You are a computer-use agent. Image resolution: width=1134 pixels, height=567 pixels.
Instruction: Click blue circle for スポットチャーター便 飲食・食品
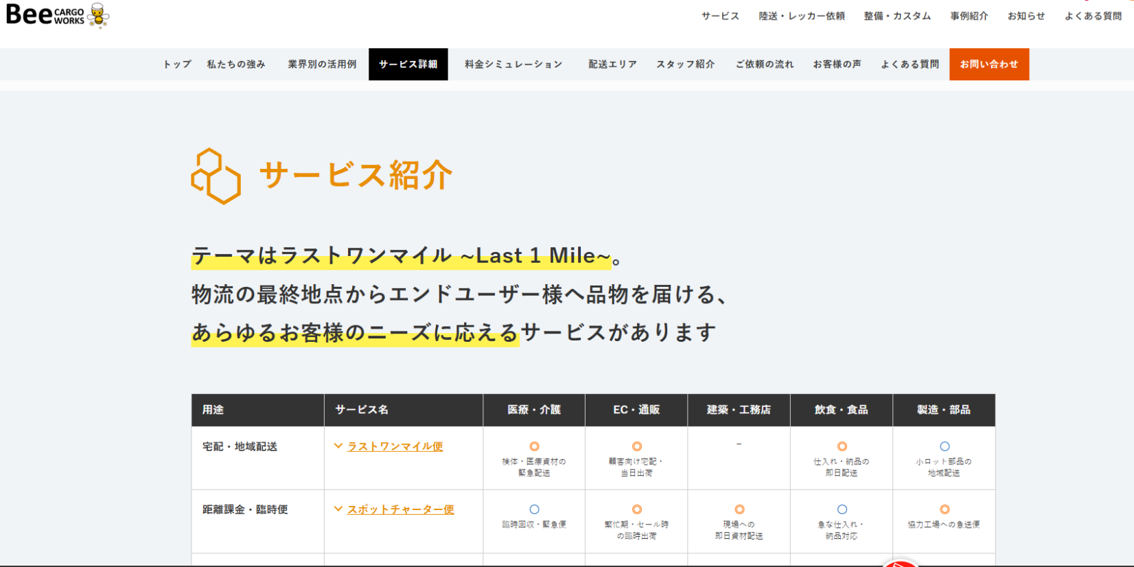pos(842,510)
